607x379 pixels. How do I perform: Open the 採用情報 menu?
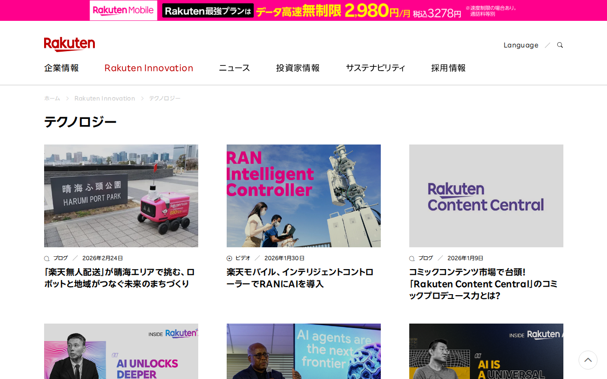pos(448,68)
